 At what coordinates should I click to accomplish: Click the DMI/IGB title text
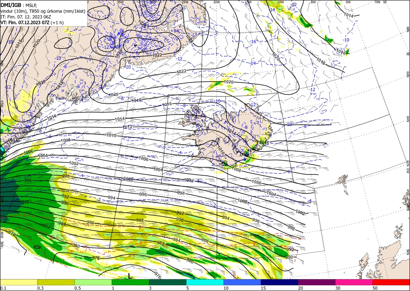click(x=11, y=5)
